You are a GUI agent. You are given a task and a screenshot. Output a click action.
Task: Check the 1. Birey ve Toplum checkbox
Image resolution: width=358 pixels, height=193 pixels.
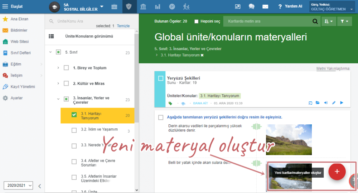click(x=66, y=68)
